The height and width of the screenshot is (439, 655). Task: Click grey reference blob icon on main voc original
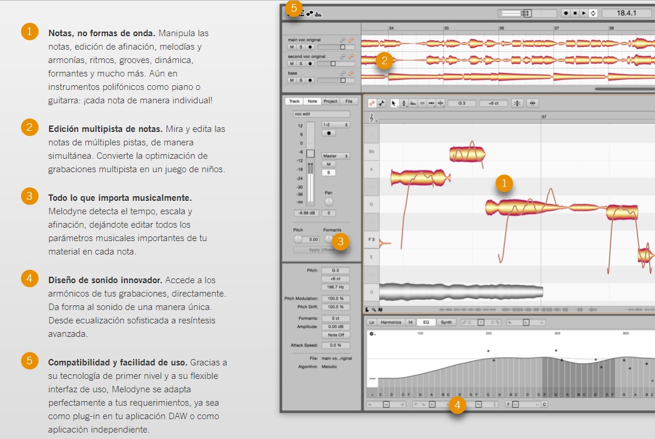tap(342, 40)
